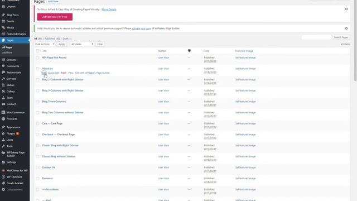Image resolution: width=357 pixels, height=201 pixels.
Task: Toggle the select-all checkbox in table header
Action: (x=37, y=51)
